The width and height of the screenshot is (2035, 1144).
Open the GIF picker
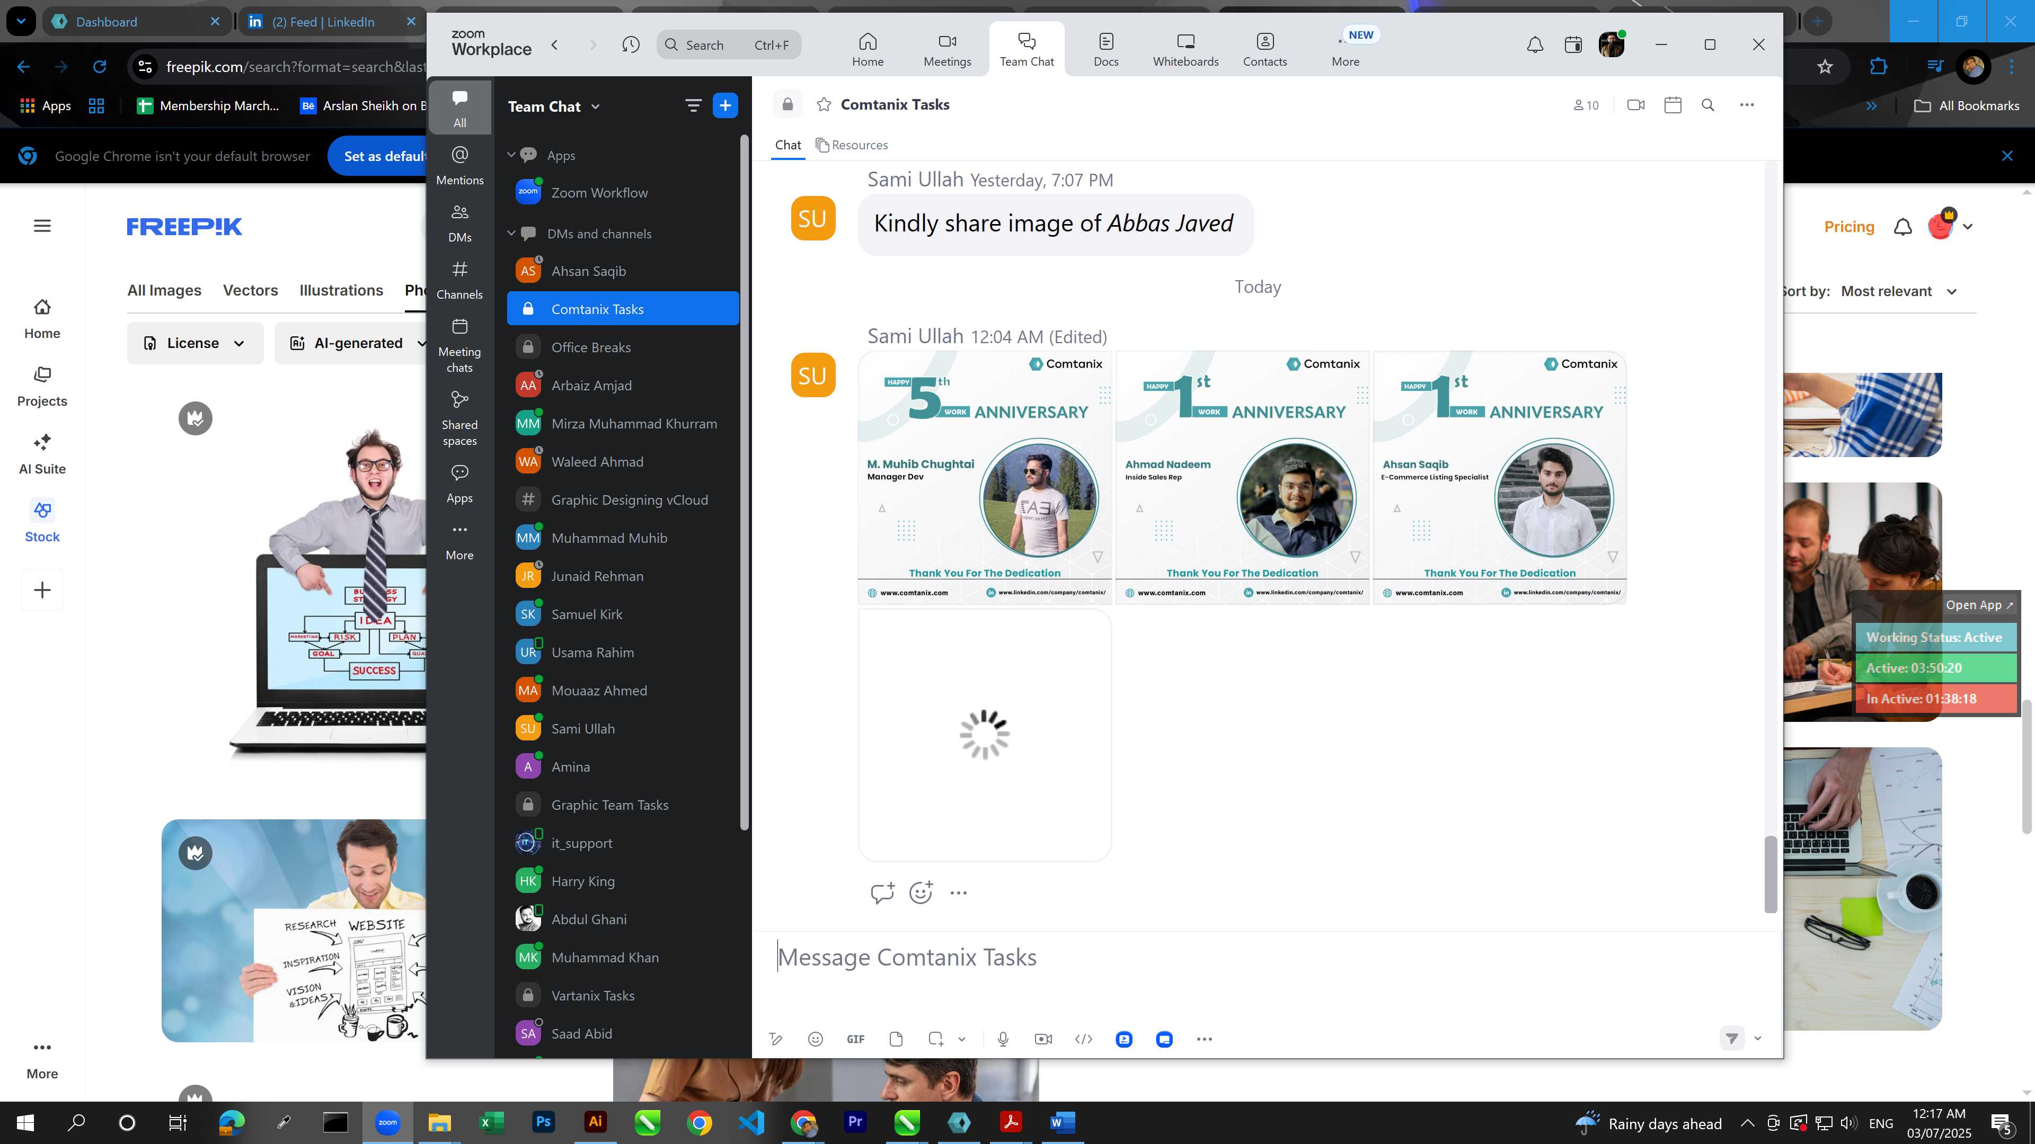[x=855, y=1039]
